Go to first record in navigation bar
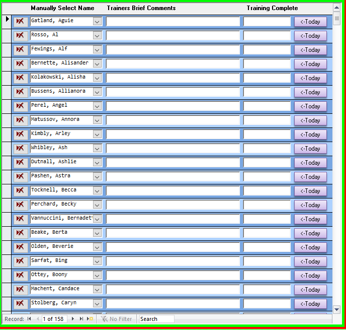 click(29, 319)
